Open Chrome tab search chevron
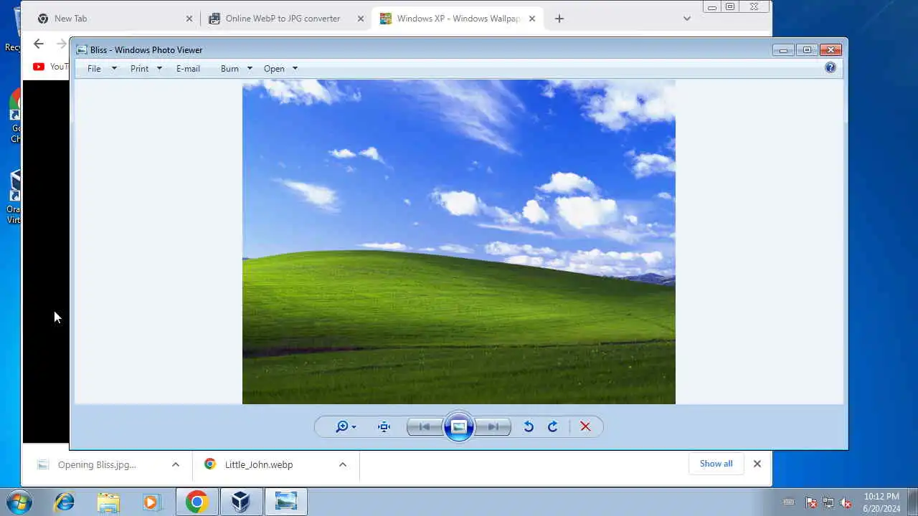Image resolution: width=918 pixels, height=516 pixels. [x=686, y=19]
